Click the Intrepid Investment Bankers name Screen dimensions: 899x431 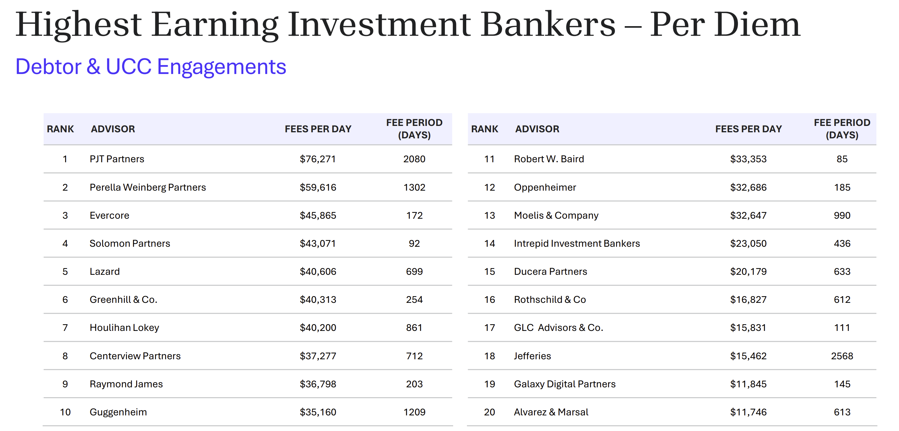(577, 243)
